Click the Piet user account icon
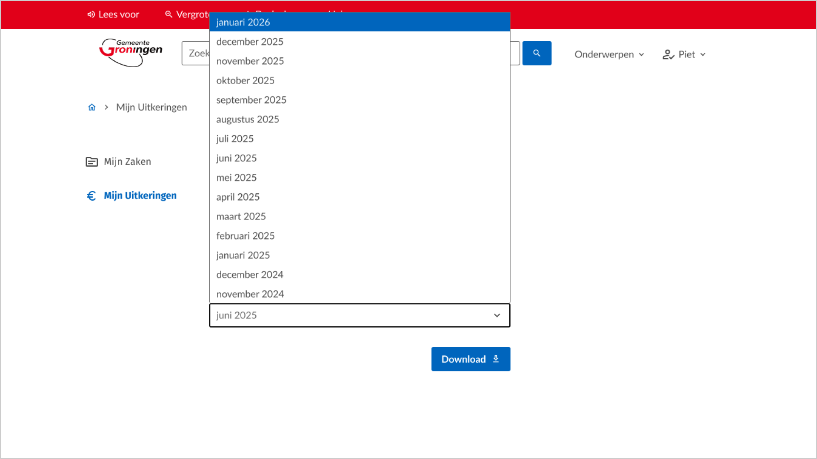This screenshot has width=817, height=459. pos(668,54)
